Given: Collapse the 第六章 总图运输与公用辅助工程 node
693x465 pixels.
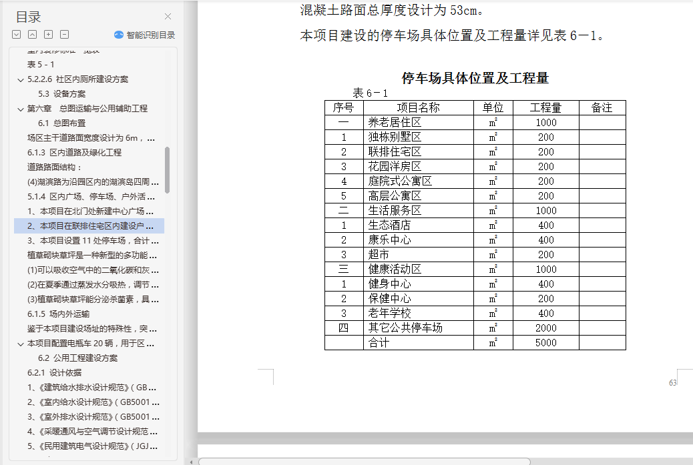Looking at the screenshot, I should tap(20, 109).
